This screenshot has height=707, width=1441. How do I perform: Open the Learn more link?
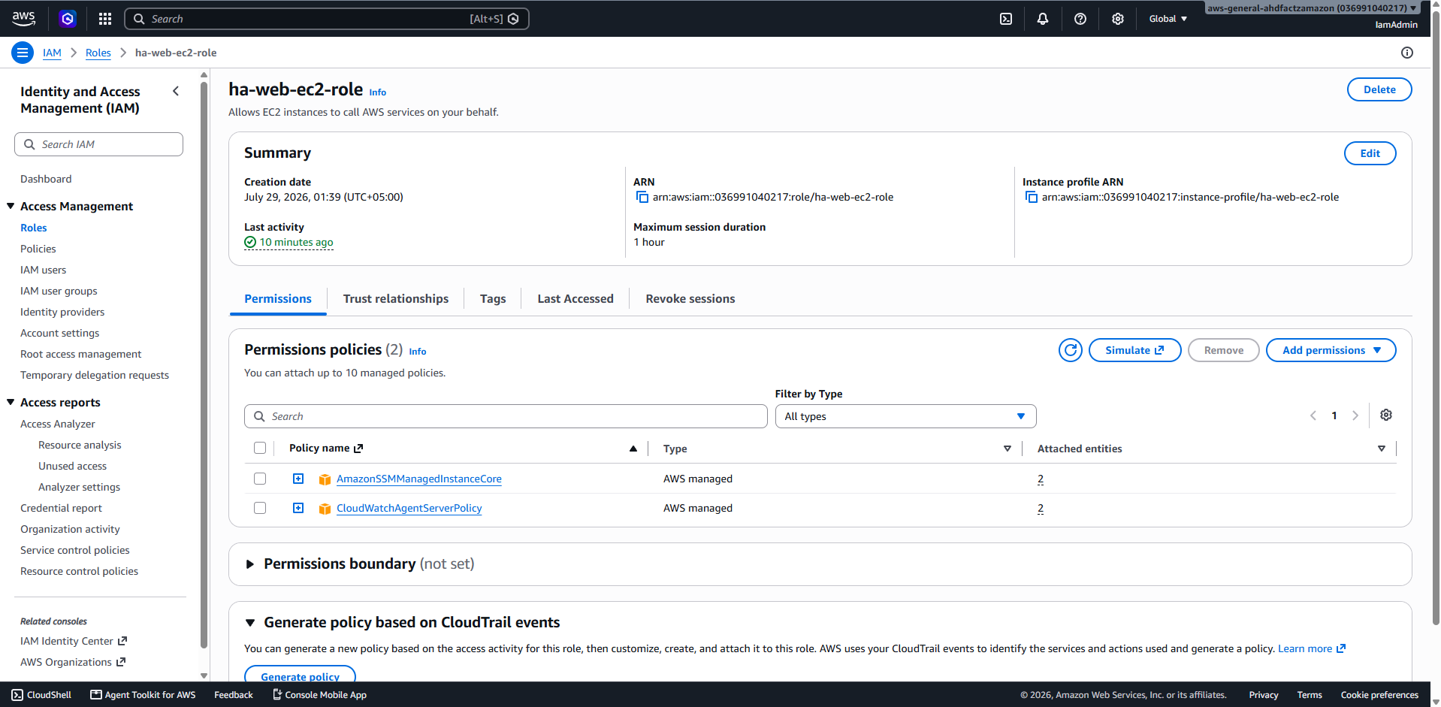pyautogui.click(x=1312, y=648)
